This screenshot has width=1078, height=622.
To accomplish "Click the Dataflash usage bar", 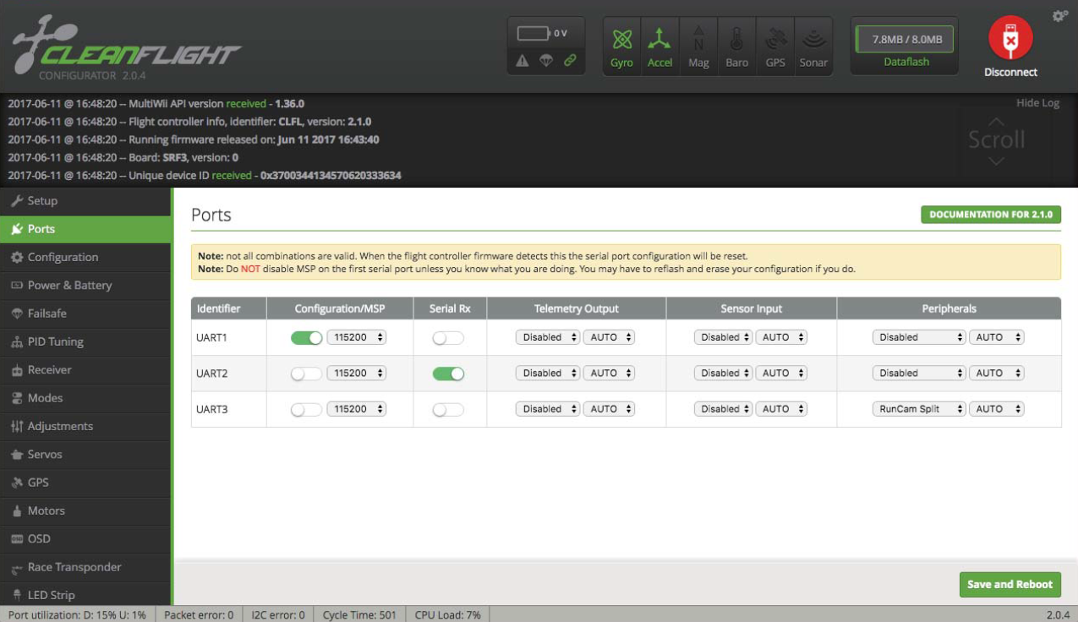I will click(906, 39).
